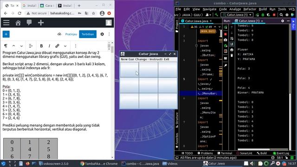Screen dimensions: 297x167
Task: Go back in Chrome
Action: tap(6, 13)
